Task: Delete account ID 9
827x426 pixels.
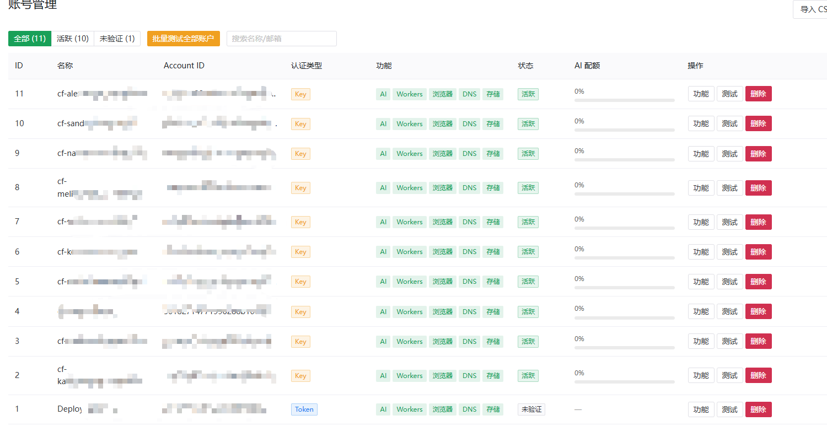Action: click(759, 154)
